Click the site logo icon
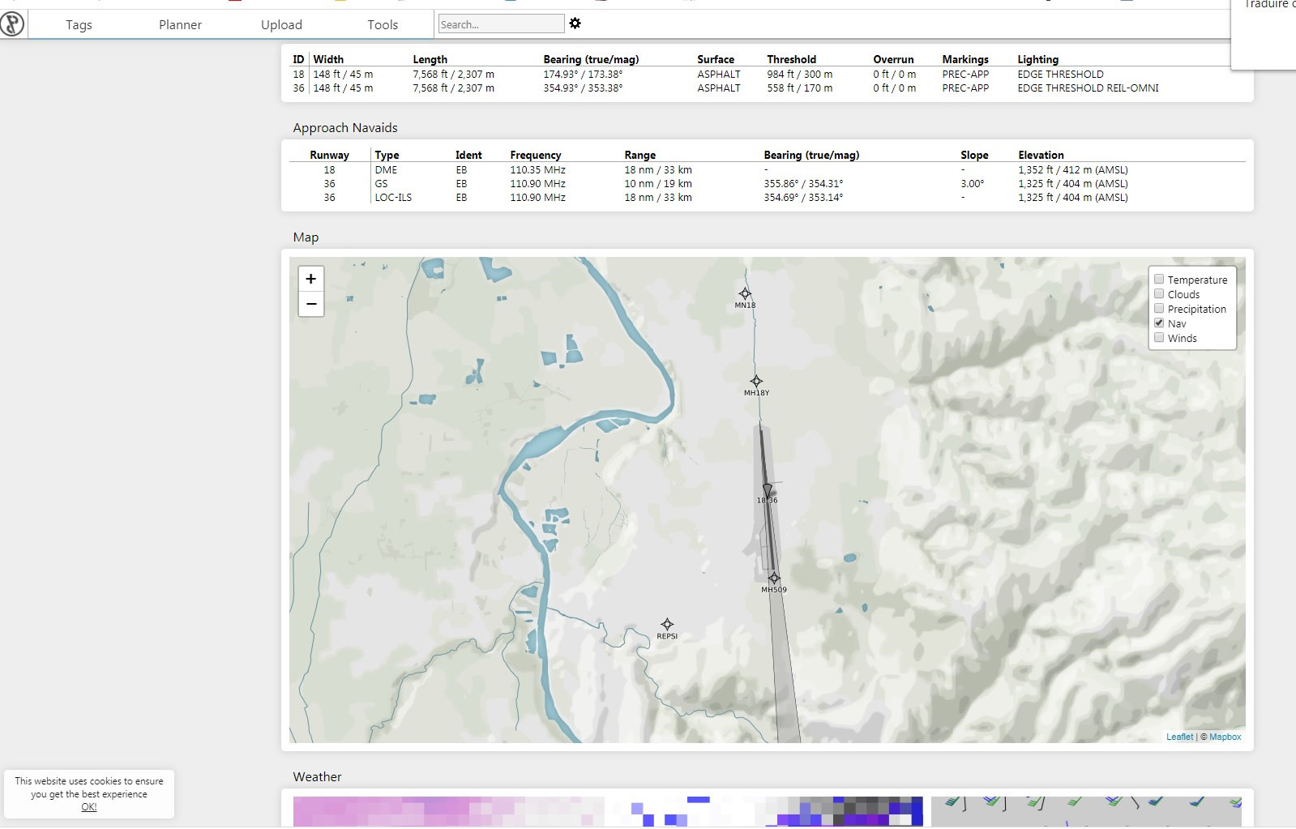Image resolution: width=1296 pixels, height=829 pixels. (x=12, y=24)
